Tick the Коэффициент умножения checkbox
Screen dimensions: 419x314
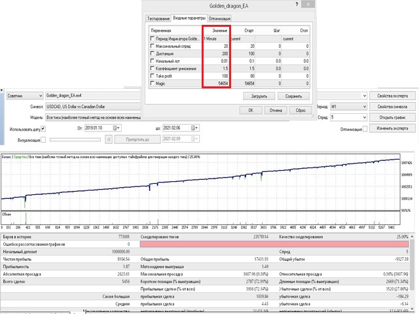click(153, 68)
